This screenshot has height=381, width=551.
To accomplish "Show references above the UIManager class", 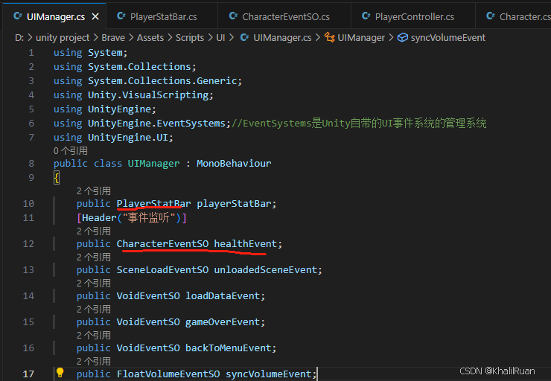I will pyautogui.click(x=71, y=150).
